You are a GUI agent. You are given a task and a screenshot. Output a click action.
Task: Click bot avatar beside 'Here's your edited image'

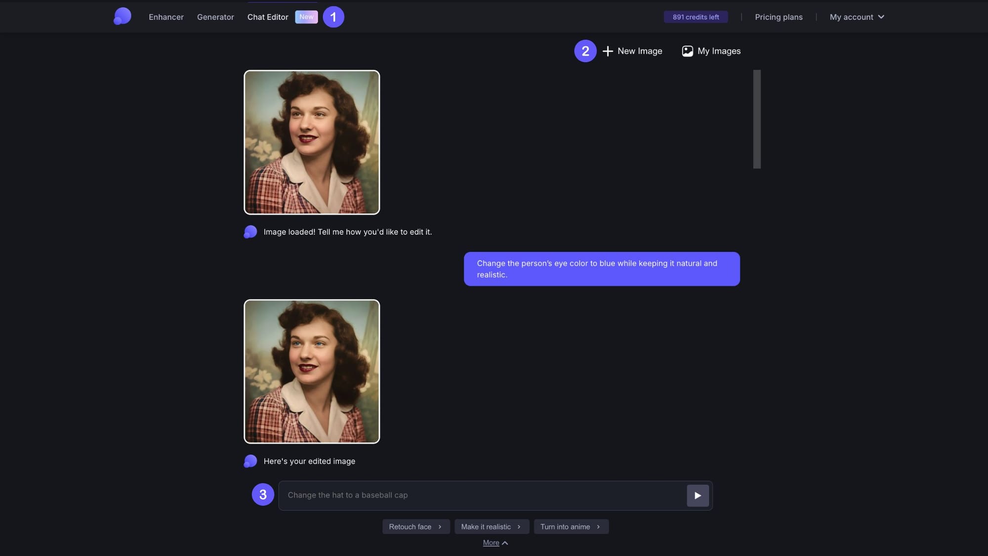click(250, 461)
